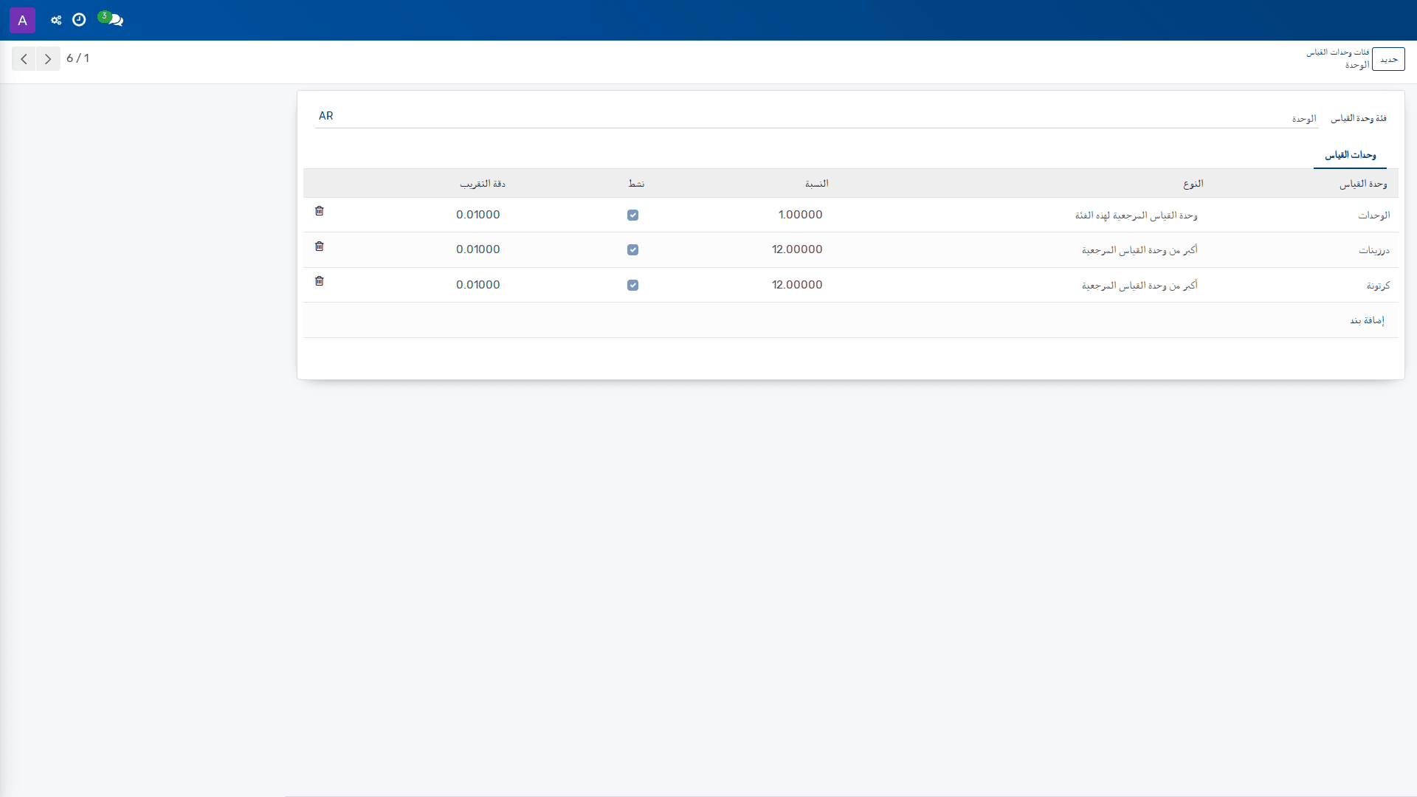The image size is (1417, 797).
Task: Delete the الوحدات unit row
Action: [320, 211]
